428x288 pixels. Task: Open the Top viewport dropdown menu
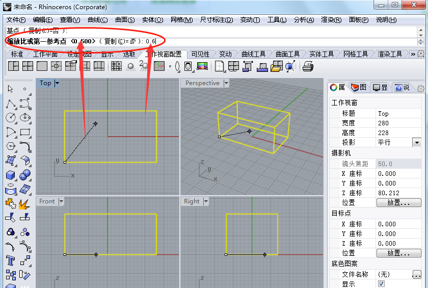[57, 83]
